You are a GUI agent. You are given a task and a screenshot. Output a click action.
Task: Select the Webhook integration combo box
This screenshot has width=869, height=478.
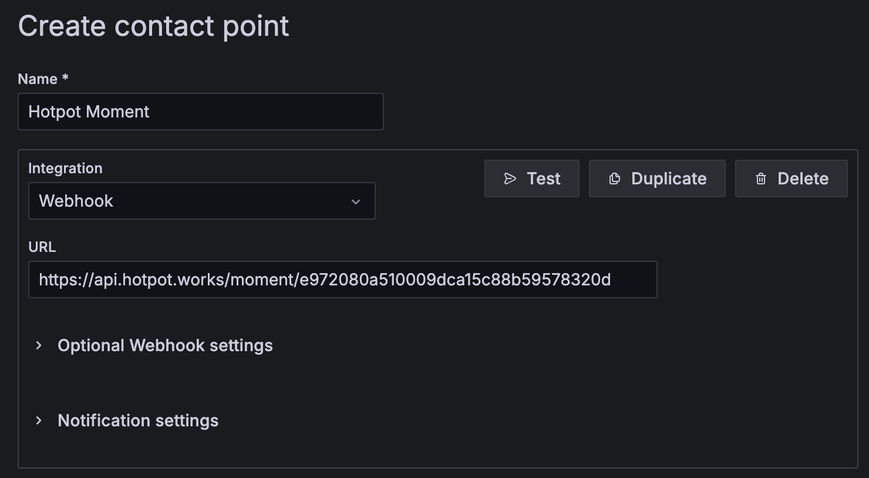pos(201,201)
